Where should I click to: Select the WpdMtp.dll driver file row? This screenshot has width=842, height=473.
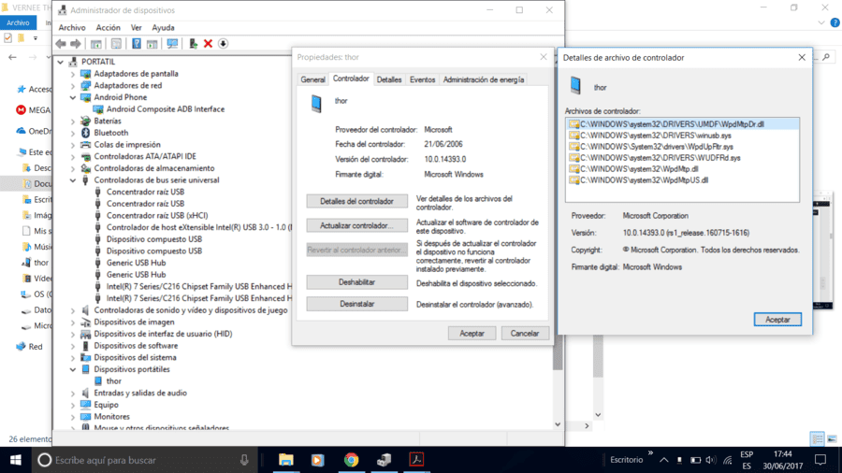(683, 169)
